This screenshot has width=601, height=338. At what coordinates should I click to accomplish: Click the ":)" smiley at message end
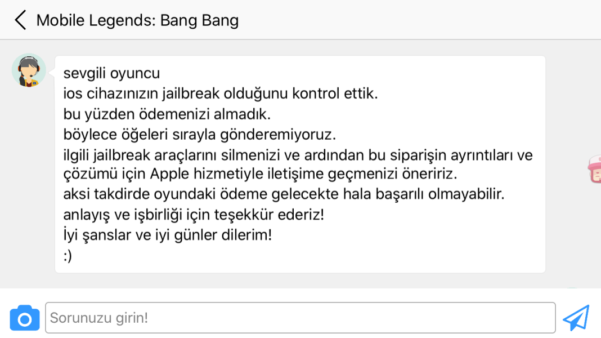tap(68, 256)
